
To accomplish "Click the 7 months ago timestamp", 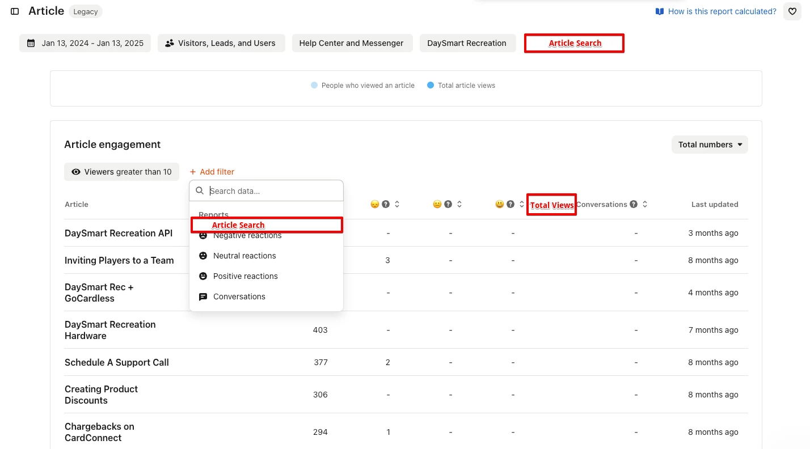I will [714, 330].
